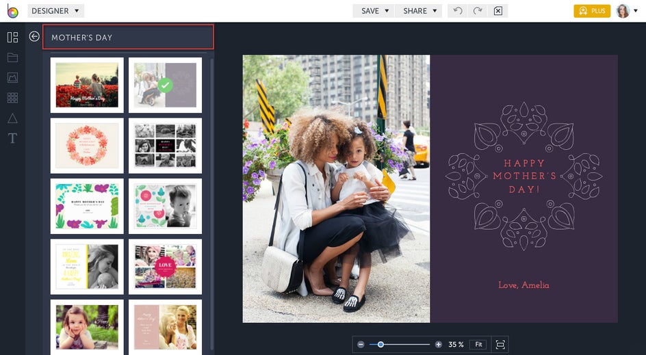This screenshot has width=646, height=355.
Task: Expand the account menu arrow beside avatar
Action: 636,11
